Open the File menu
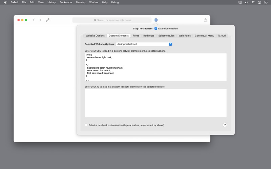The image size is (271, 169). tap(24, 2)
